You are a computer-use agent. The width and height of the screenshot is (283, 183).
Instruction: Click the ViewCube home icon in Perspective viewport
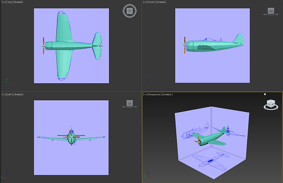pos(265,94)
